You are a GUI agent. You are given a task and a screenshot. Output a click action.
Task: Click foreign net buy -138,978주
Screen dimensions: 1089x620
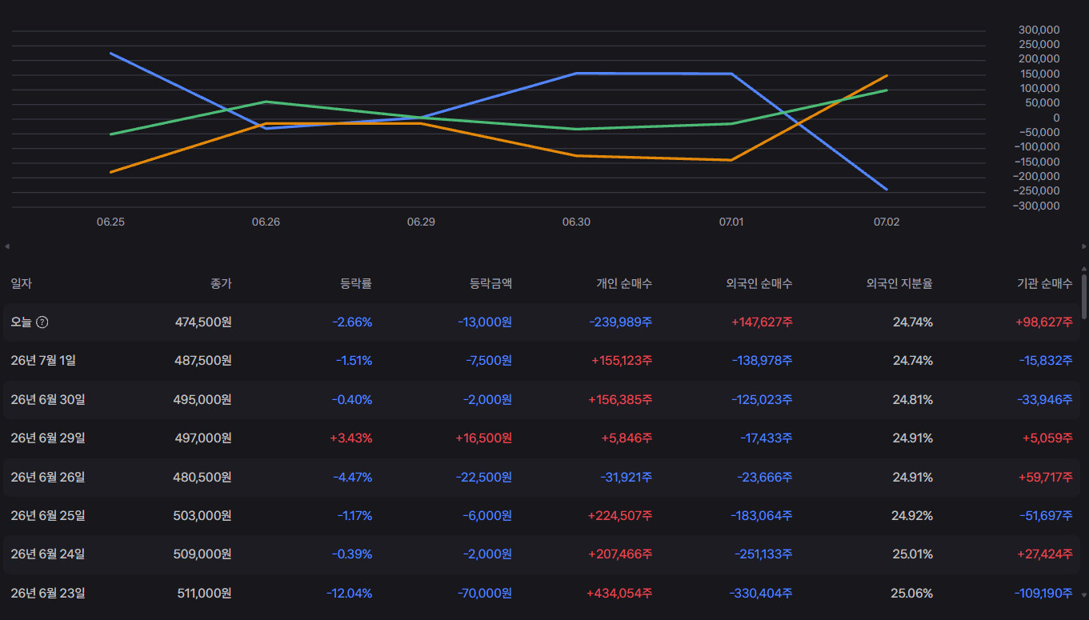pos(762,361)
